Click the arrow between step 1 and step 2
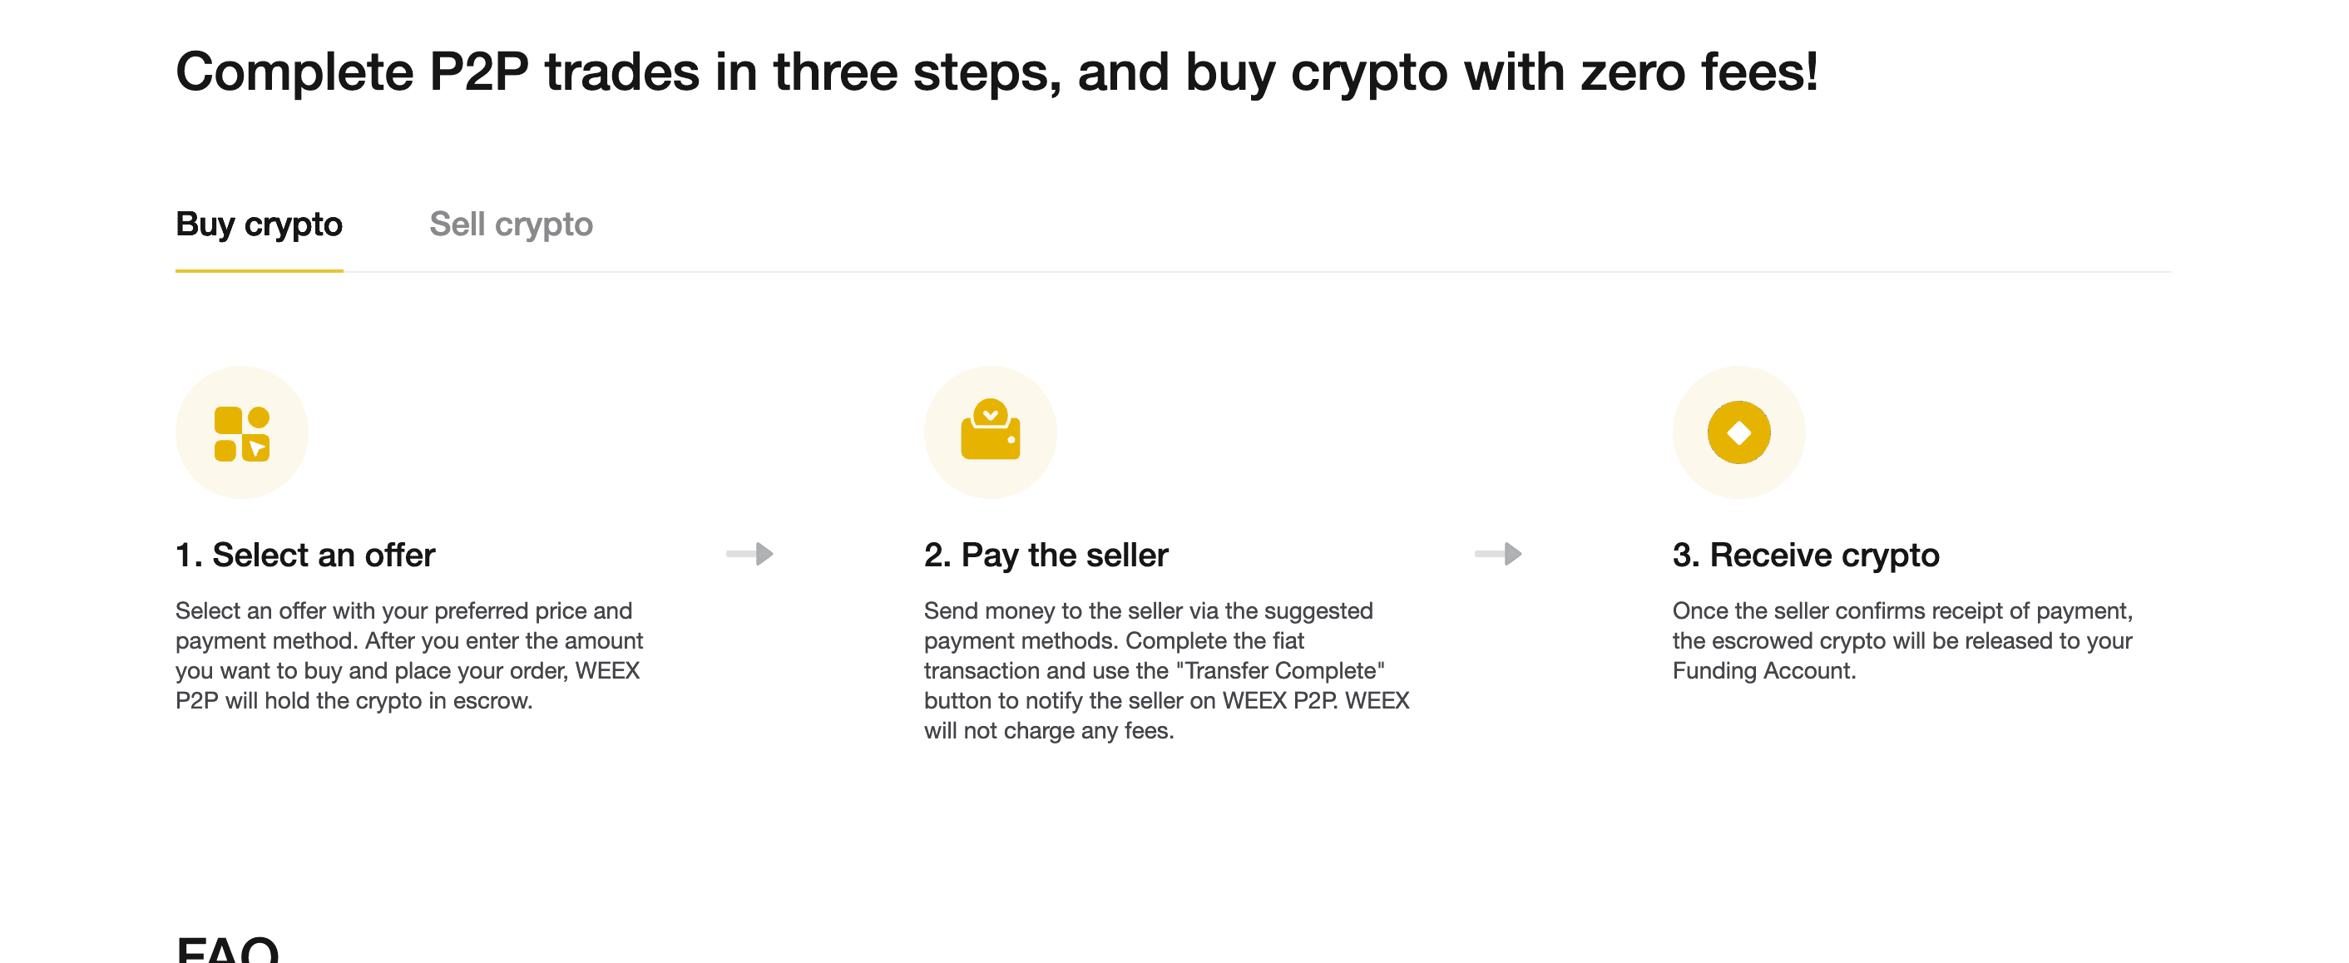Screen dimensions: 2349x963 click(749, 554)
